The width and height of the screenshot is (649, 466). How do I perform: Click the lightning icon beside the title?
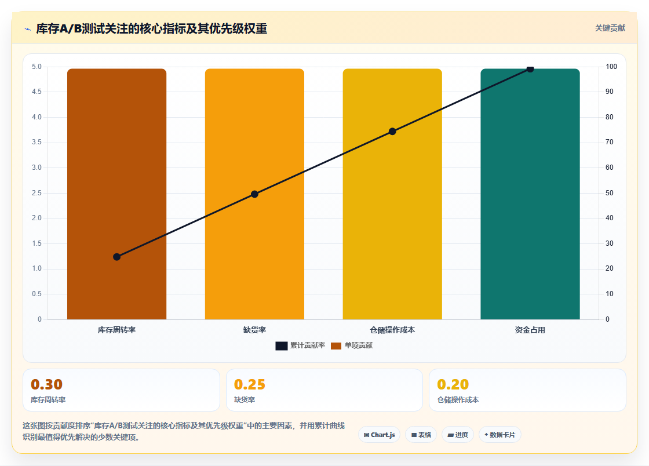click(x=28, y=29)
